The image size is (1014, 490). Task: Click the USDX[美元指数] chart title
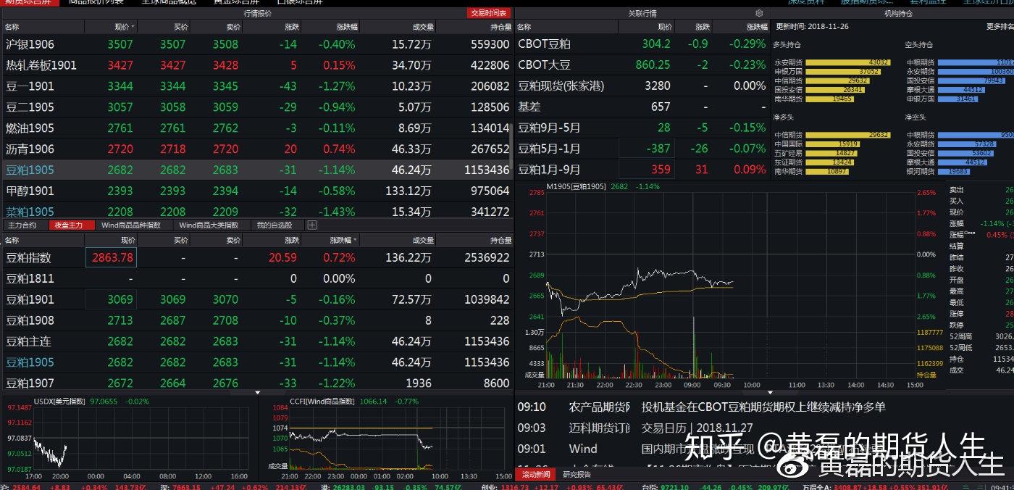tap(59, 402)
